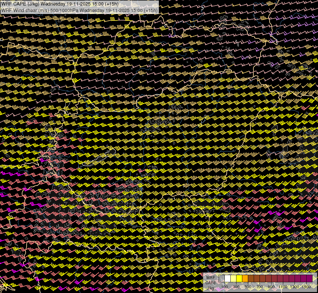318x293 pixels.
Task: Select the rightmost purple legend swatch
Action: pyautogui.click(x=309, y=279)
